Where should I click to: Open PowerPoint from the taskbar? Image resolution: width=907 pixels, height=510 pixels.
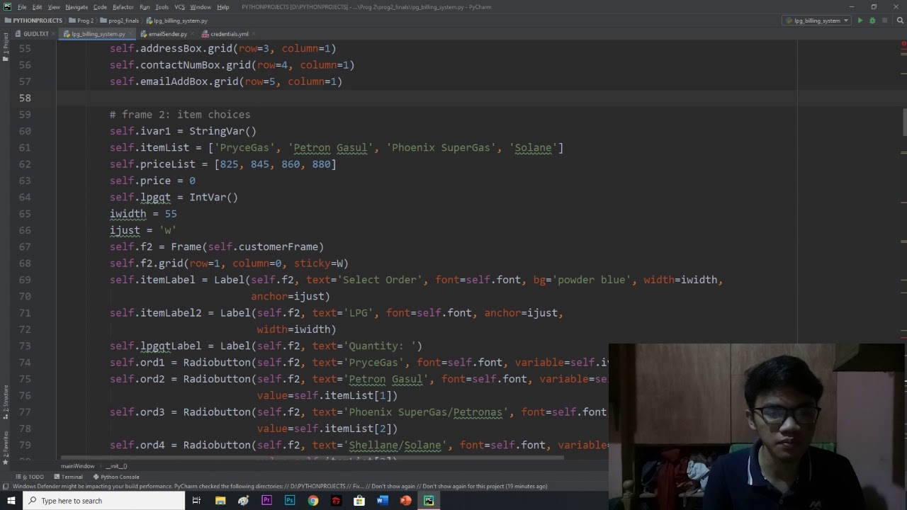(x=405, y=501)
